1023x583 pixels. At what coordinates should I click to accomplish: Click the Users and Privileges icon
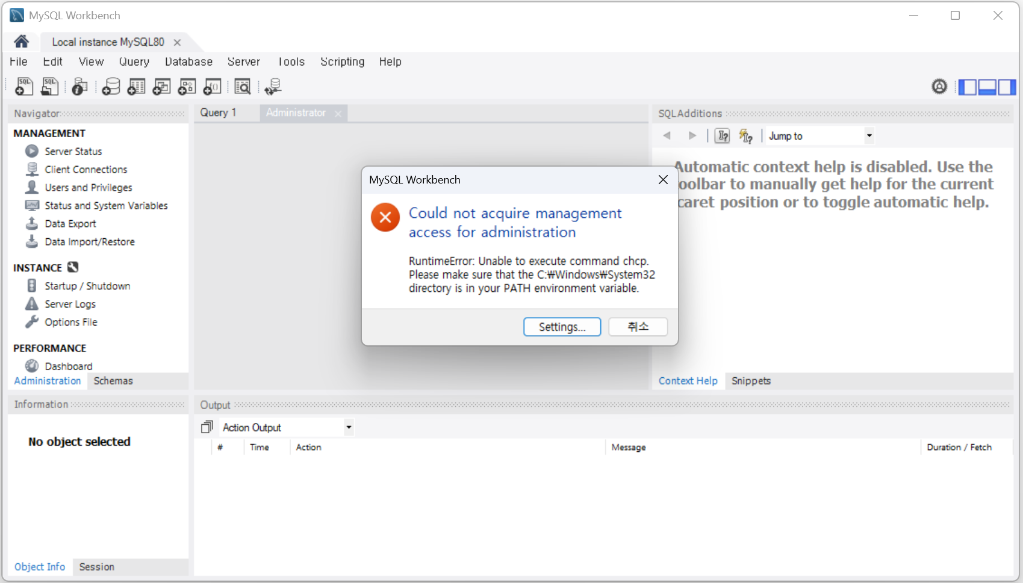(32, 187)
